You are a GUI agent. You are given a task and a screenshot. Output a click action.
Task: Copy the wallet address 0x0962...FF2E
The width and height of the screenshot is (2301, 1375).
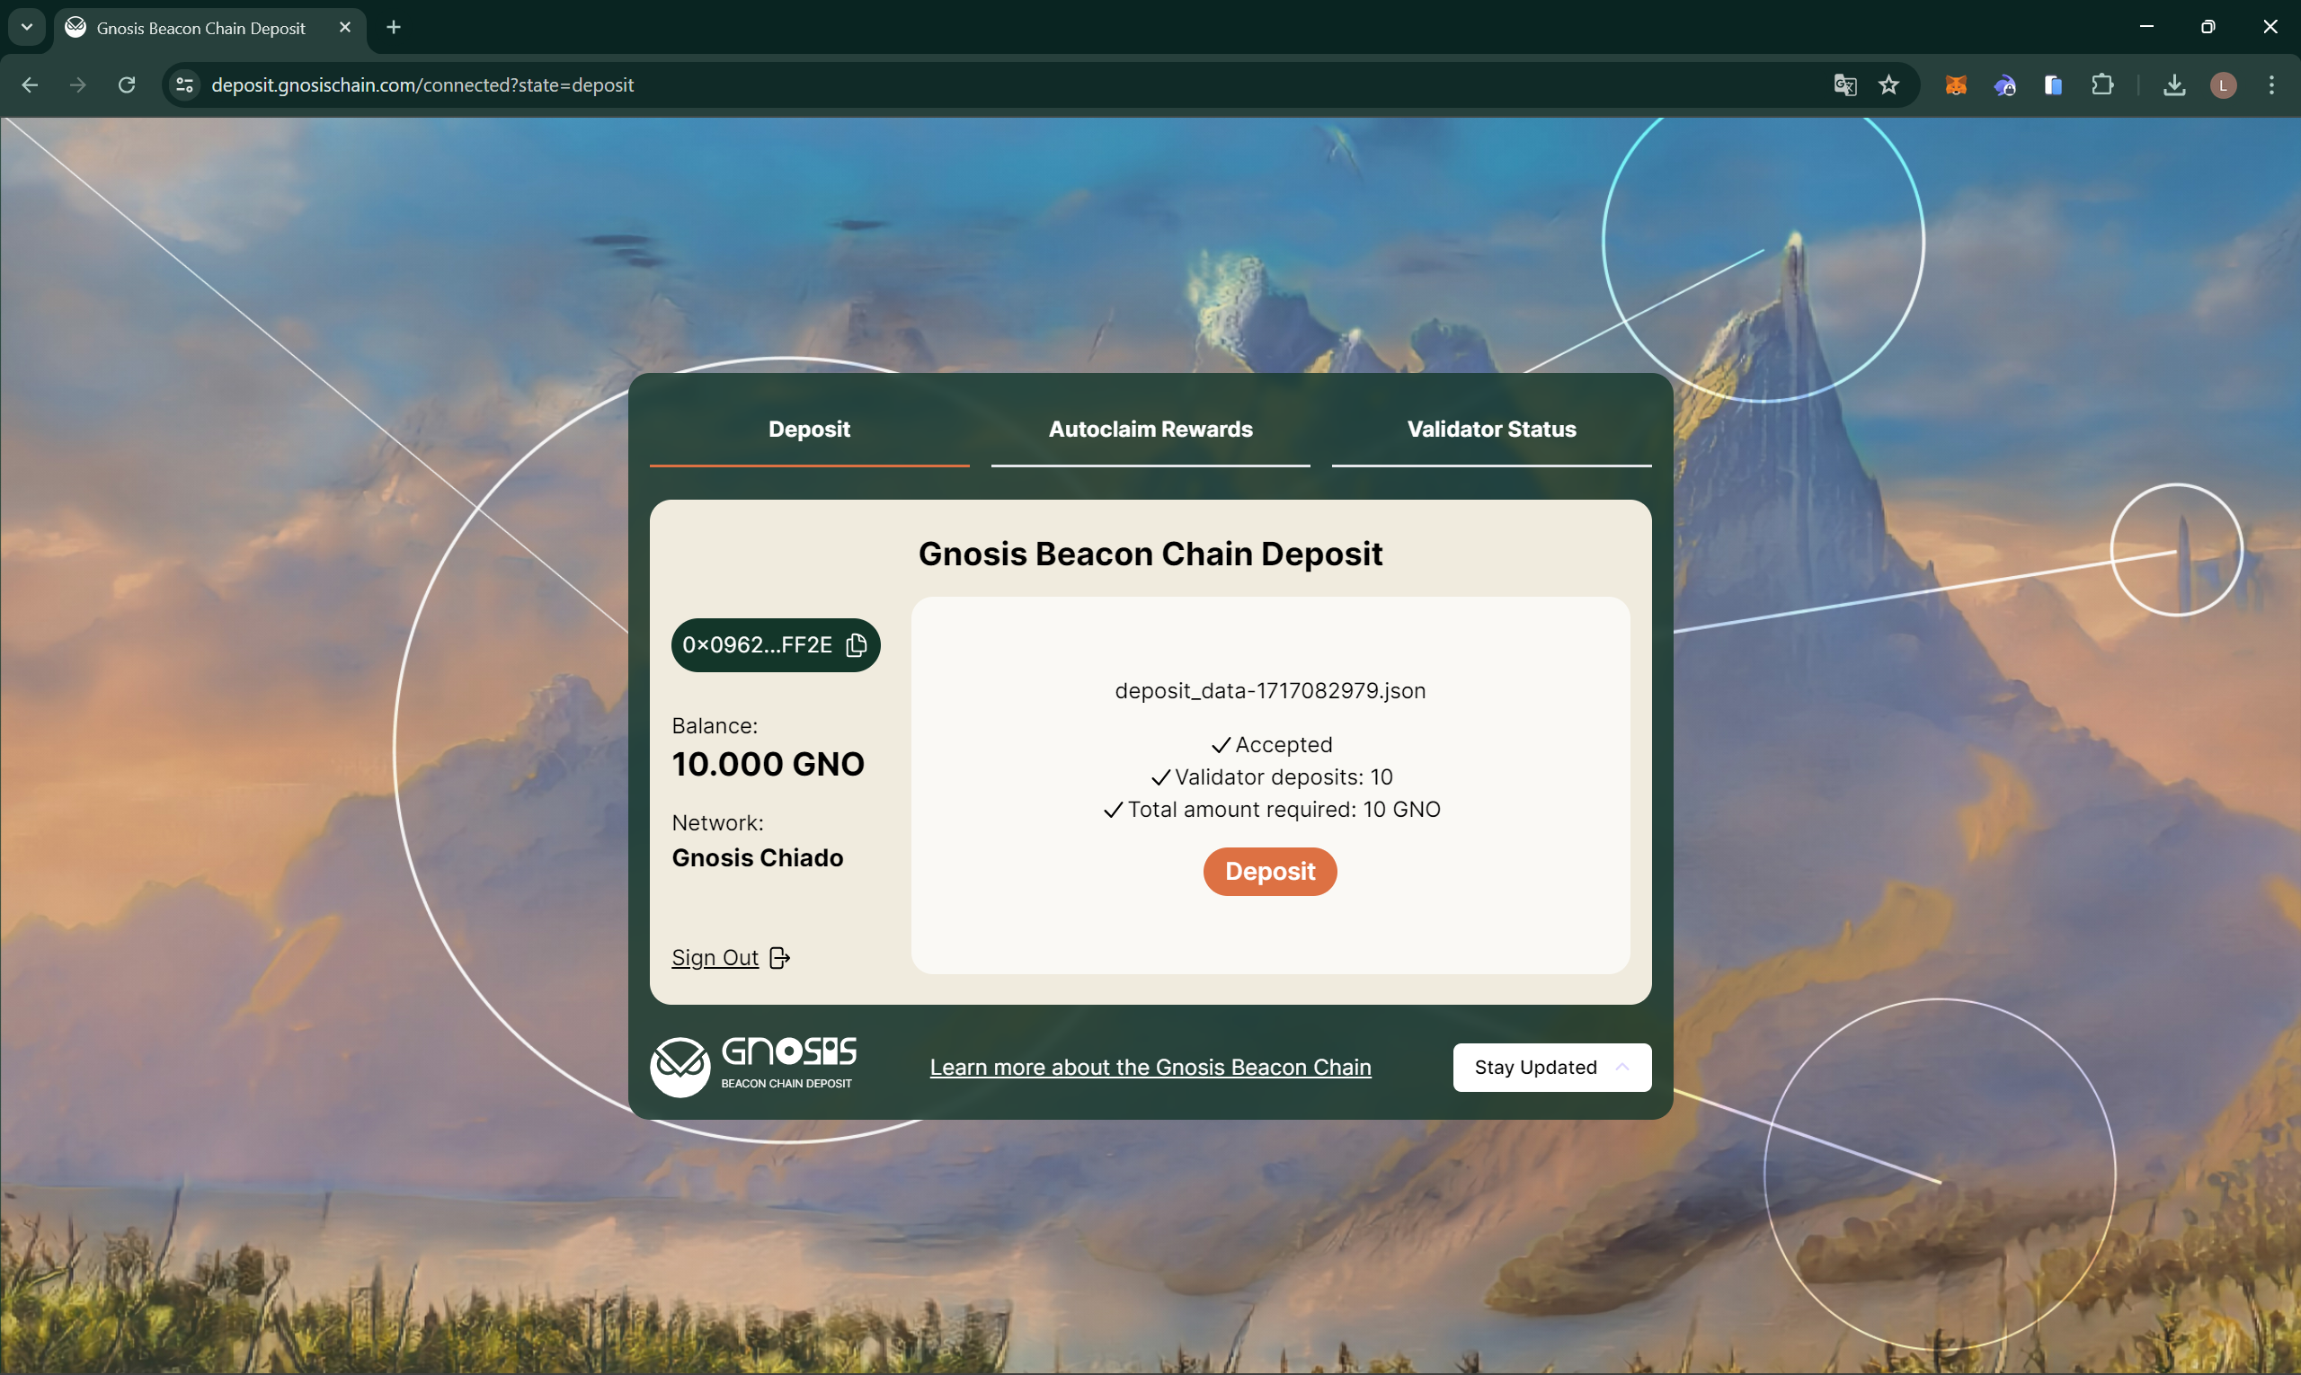[x=857, y=645]
